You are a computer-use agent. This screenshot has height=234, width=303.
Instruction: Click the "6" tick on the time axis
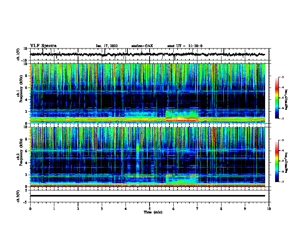tap(174, 209)
